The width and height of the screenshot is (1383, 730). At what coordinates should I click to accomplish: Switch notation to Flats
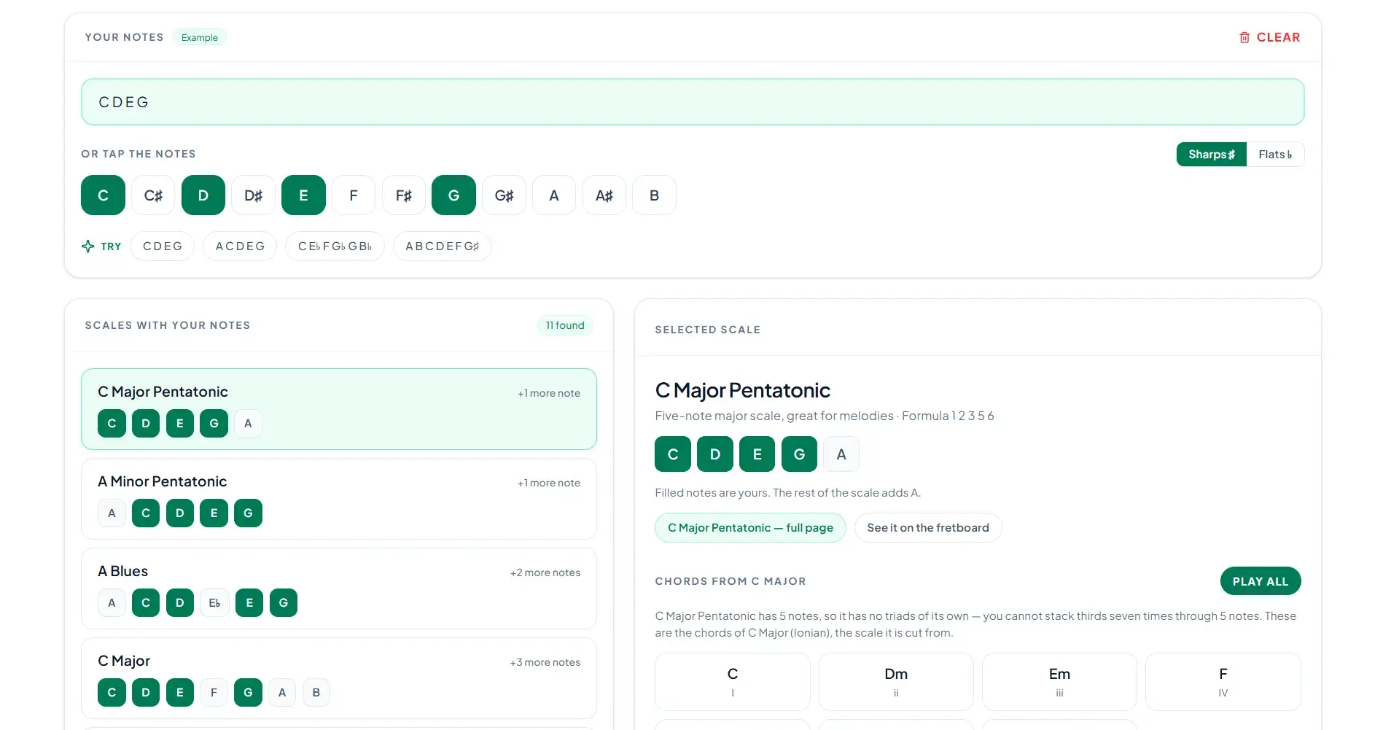pyautogui.click(x=1275, y=155)
